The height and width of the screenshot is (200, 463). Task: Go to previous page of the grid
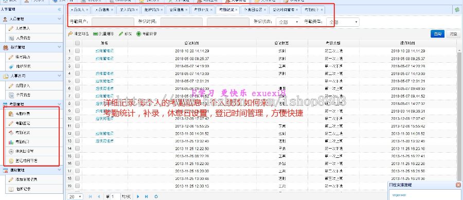pos(98,196)
